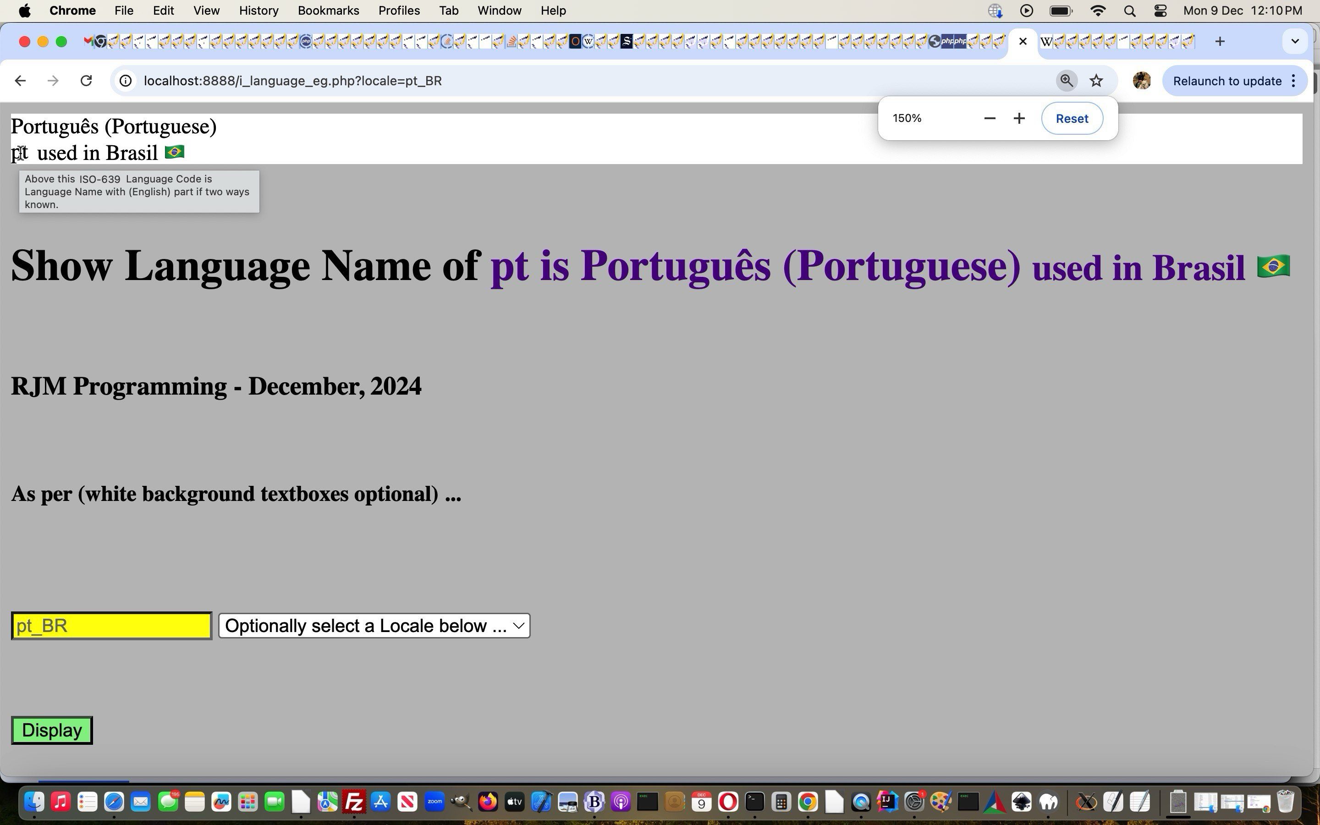The width and height of the screenshot is (1320, 825).
Task: Open IntelliJ IDEA from the Dock
Action: click(x=887, y=802)
